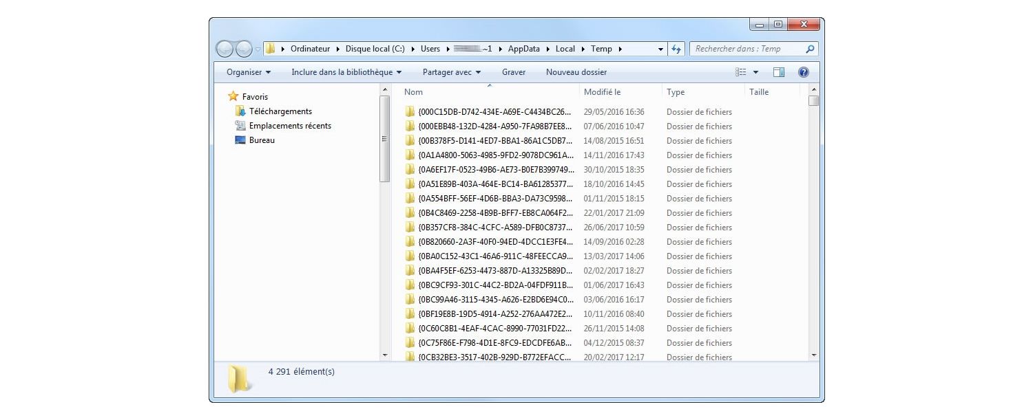Open the Organiser dropdown menu

(x=244, y=71)
